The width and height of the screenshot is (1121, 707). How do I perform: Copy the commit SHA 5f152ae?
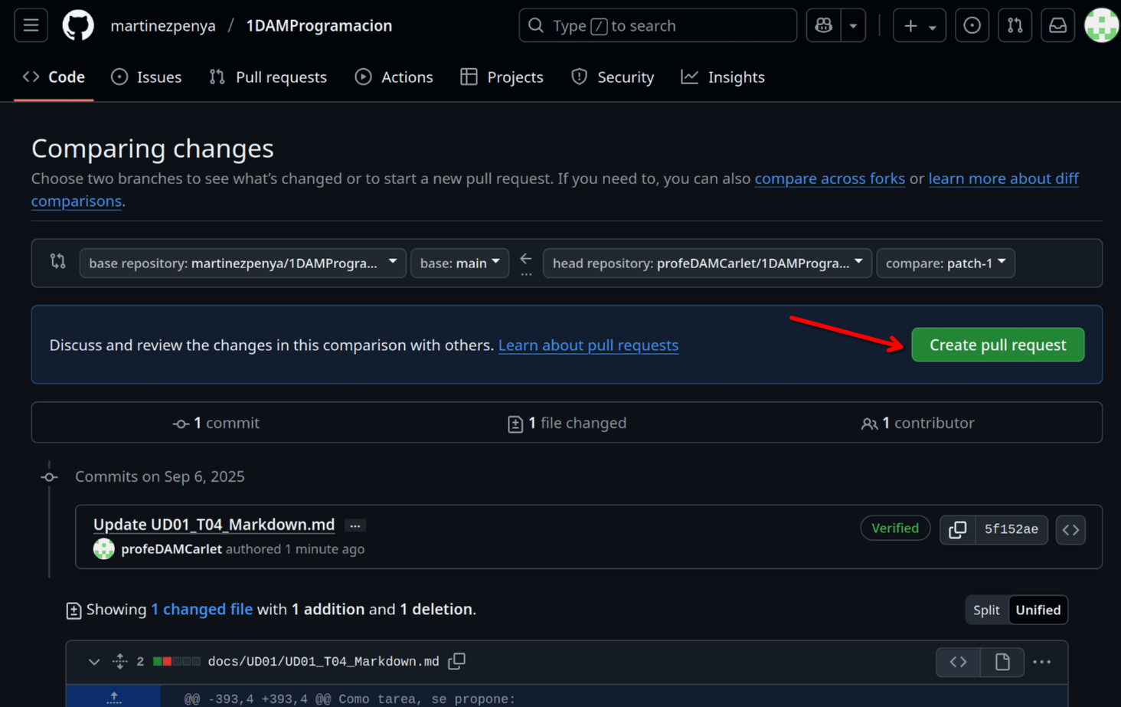pos(958,529)
